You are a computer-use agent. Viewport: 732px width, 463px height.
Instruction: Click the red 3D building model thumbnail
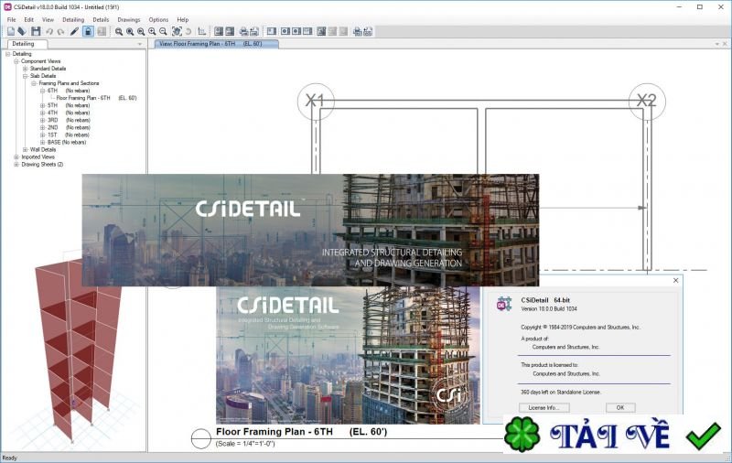pos(78,352)
